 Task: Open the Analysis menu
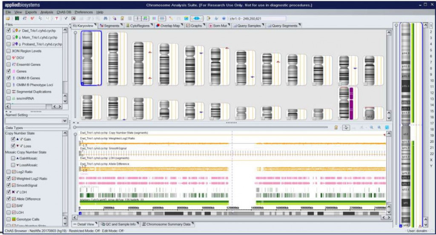click(x=47, y=12)
